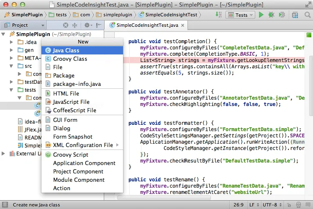Select package-info.java menu entry

tap(82, 84)
